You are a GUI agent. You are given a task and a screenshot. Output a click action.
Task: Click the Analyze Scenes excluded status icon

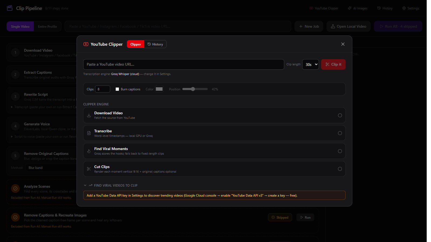(x=15, y=188)
